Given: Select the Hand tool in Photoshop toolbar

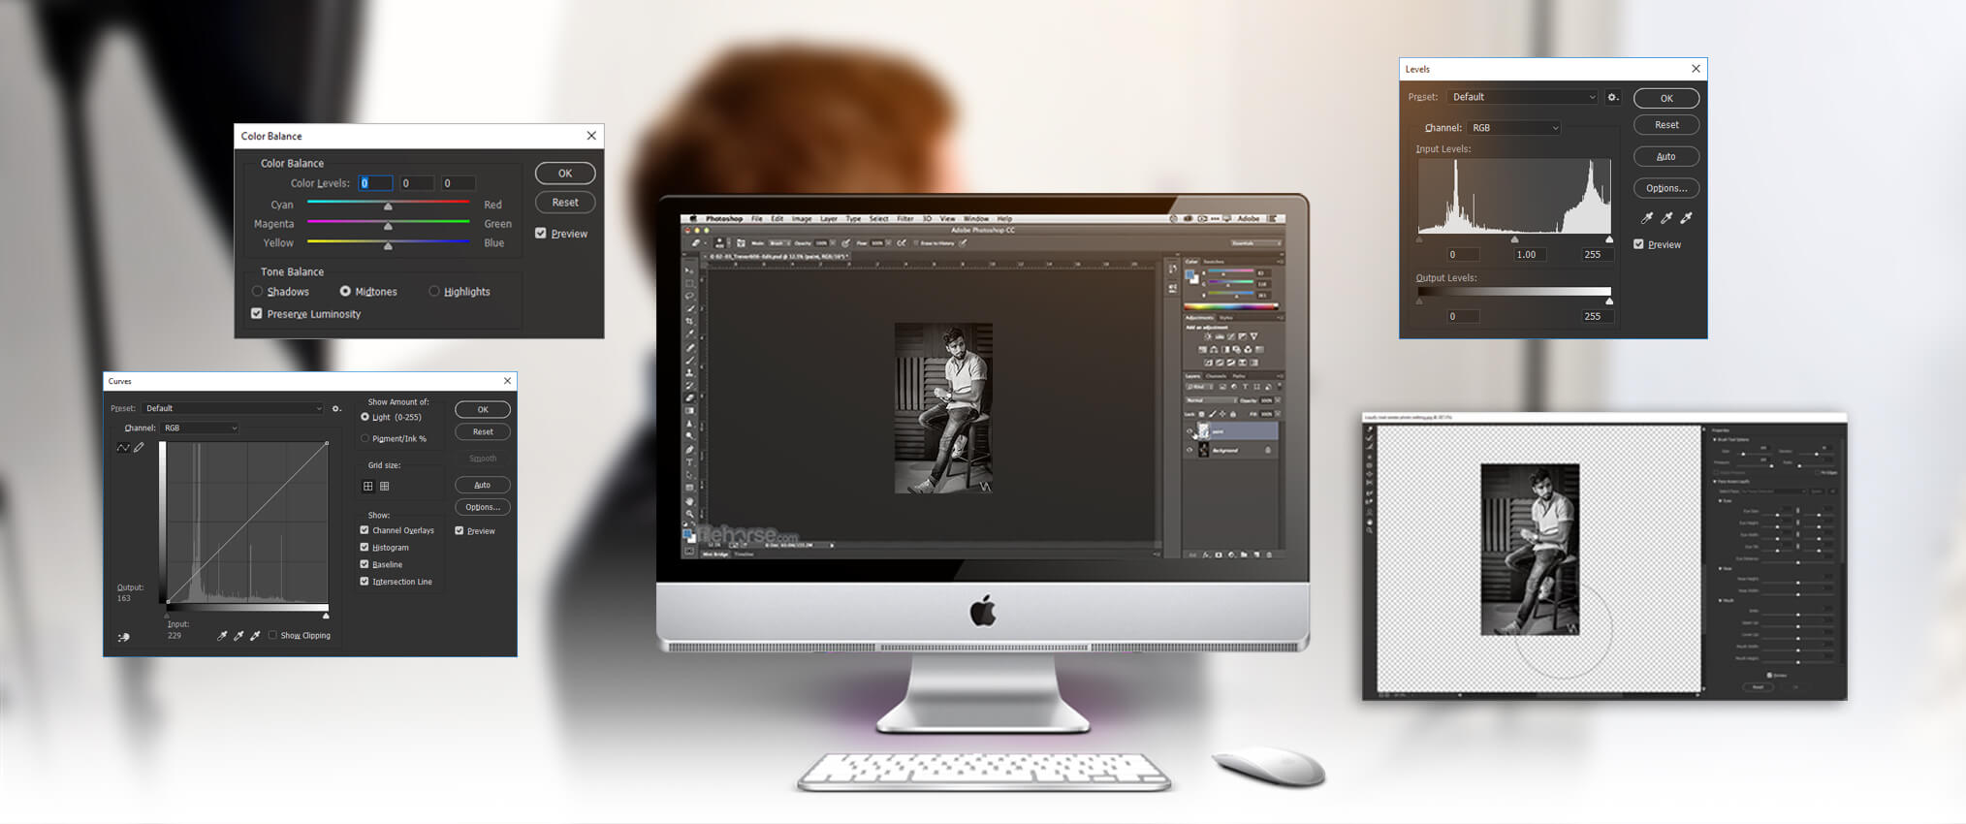Looking at the screenshot, I should 689,501.
